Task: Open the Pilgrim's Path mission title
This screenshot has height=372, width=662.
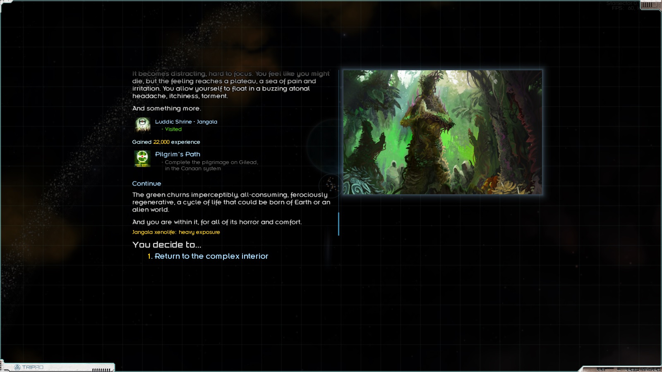Action: 177,154
